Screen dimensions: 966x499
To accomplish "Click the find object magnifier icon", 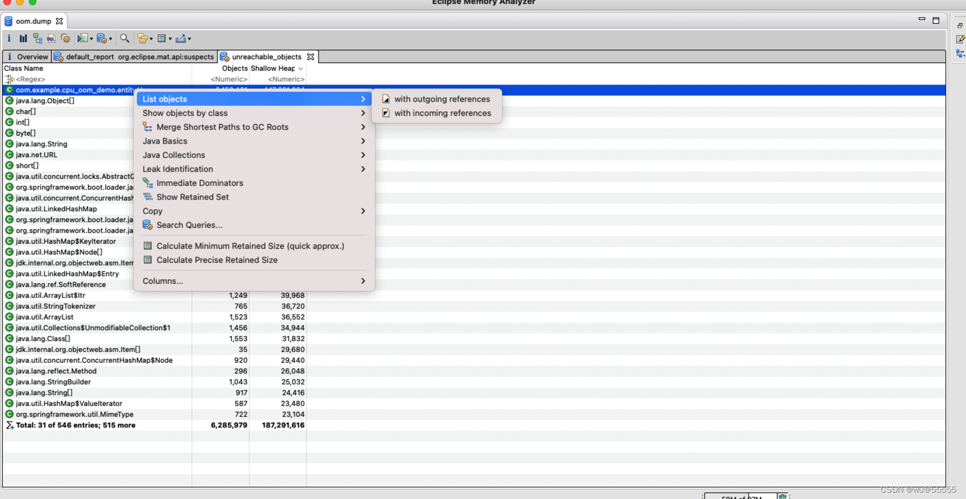I will (x=125, y=38).
